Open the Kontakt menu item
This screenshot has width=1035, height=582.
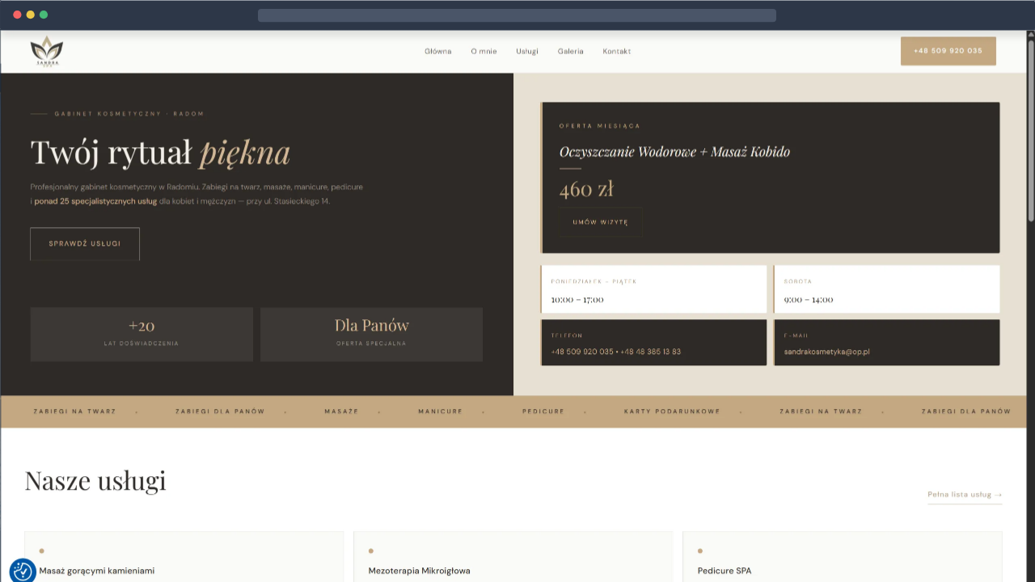616,51
